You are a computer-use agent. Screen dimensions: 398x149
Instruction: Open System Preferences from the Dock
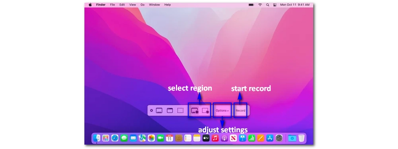tap(279, 138)
